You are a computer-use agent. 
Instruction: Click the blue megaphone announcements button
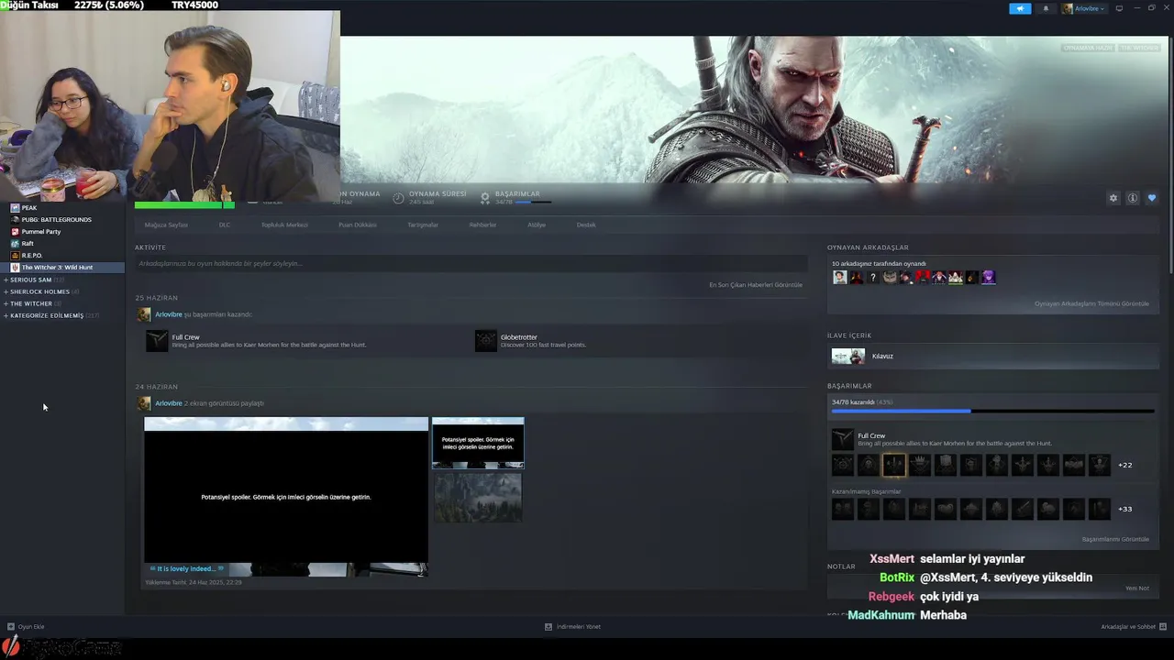pyautogui.click(x=1020, y=8)
